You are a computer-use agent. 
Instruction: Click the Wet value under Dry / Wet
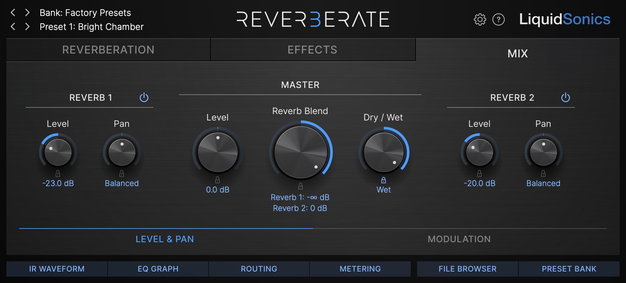pyautogui.click(x=384, y=190)
